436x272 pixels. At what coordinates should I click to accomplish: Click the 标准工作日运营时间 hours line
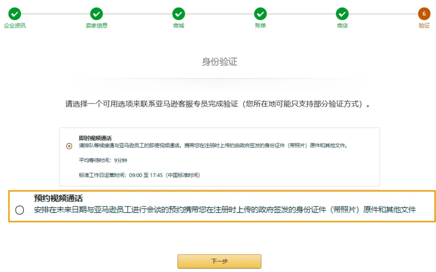[x=139, y=175]
